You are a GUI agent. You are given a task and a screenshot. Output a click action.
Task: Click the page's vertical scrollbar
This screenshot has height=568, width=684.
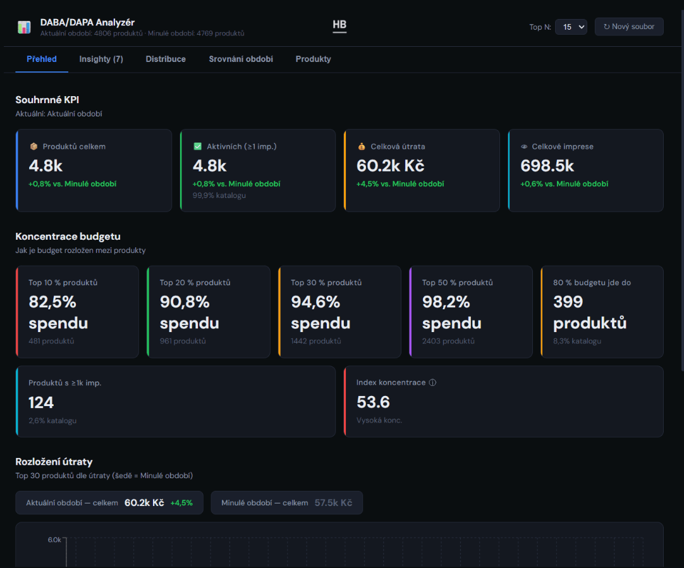(681, 190)
